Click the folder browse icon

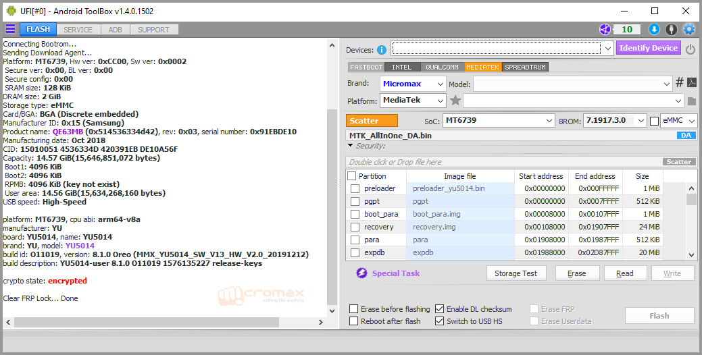692,101
